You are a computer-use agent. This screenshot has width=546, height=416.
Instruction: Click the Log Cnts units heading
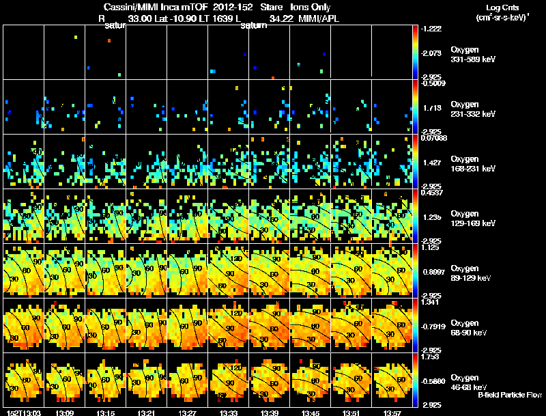coord(502,12)
